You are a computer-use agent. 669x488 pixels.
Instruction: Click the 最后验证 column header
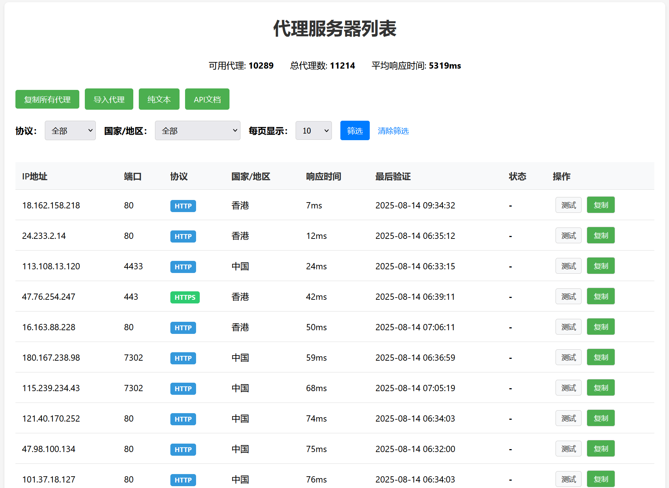pyautogui.click(x=393, y=176)
